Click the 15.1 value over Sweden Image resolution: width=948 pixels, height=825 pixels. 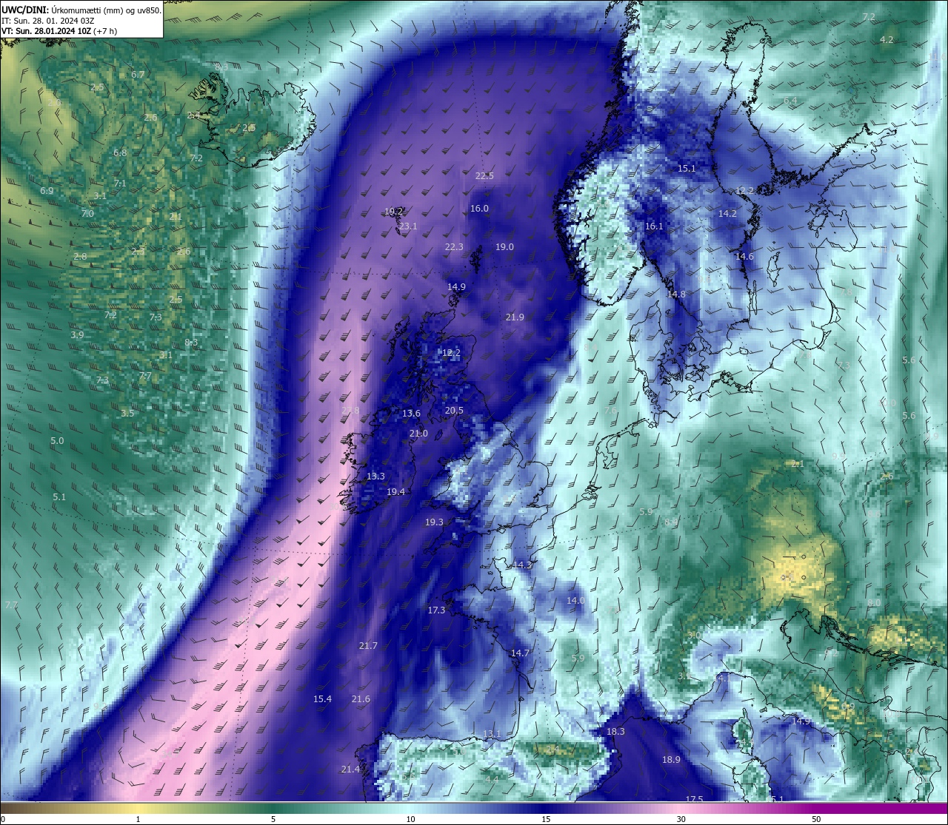click(687, 169)
